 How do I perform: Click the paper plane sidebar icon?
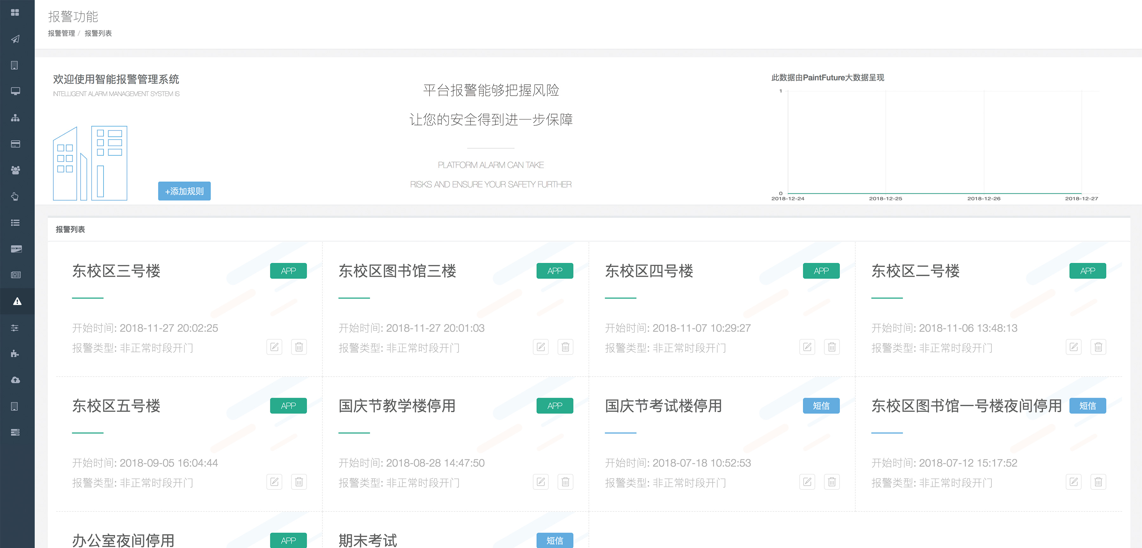pos(16,39)
